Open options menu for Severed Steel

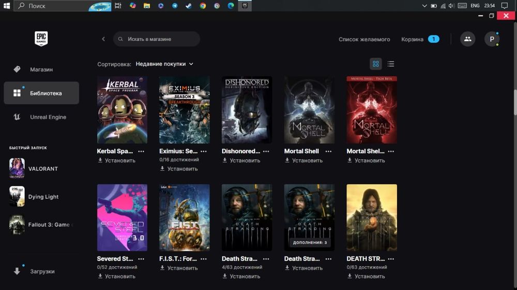pos(141,259)
